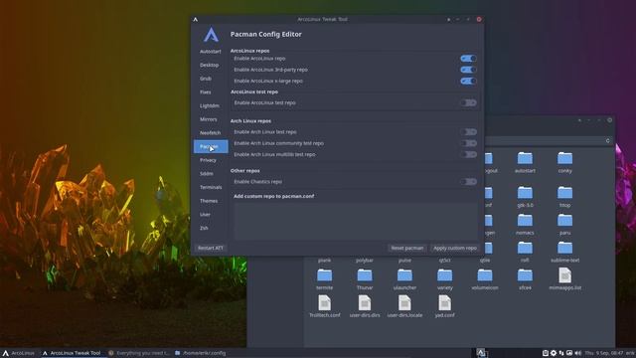Image resolution: width=636 pixels, height=358 pixels.
Task: Select the Trolltech.conf file
Action: pyautogui.click(x=325, y=306)
